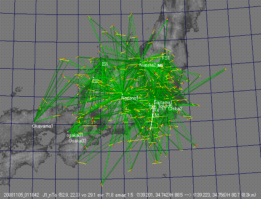Click the Tokyo5 station label
Viewport: 261px width, 199px height.
point(165,106)
